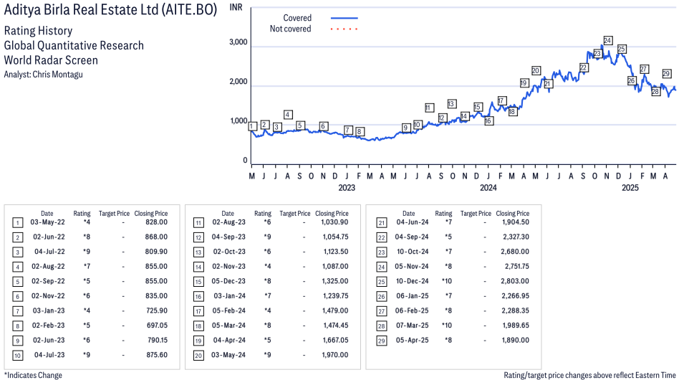Screen dimensions: 684x380
Task: Click chart marker 24 at the price peak
Action: 607,41
